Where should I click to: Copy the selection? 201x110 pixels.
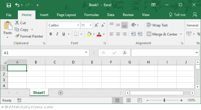click(x=22, y=30)
